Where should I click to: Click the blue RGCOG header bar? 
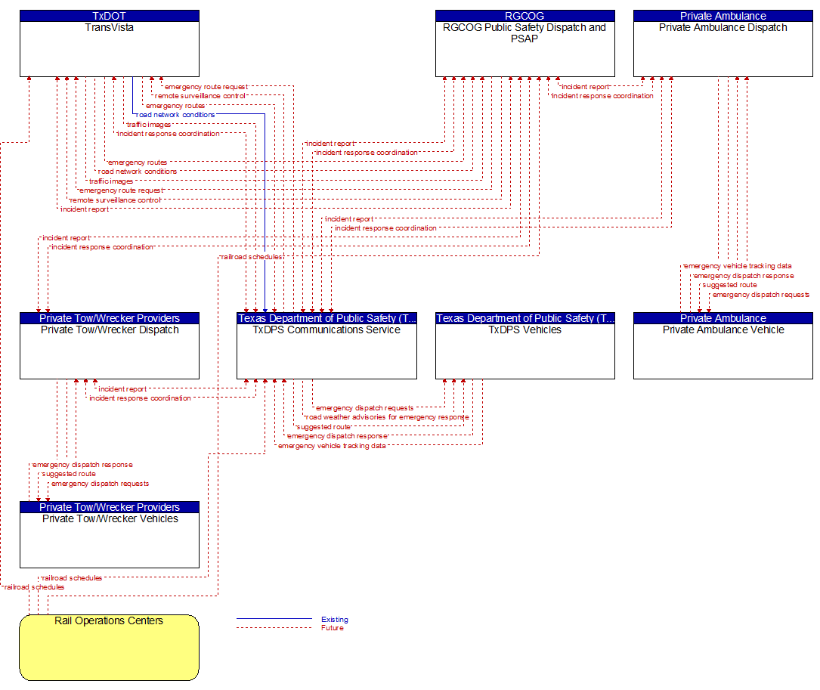525,16
